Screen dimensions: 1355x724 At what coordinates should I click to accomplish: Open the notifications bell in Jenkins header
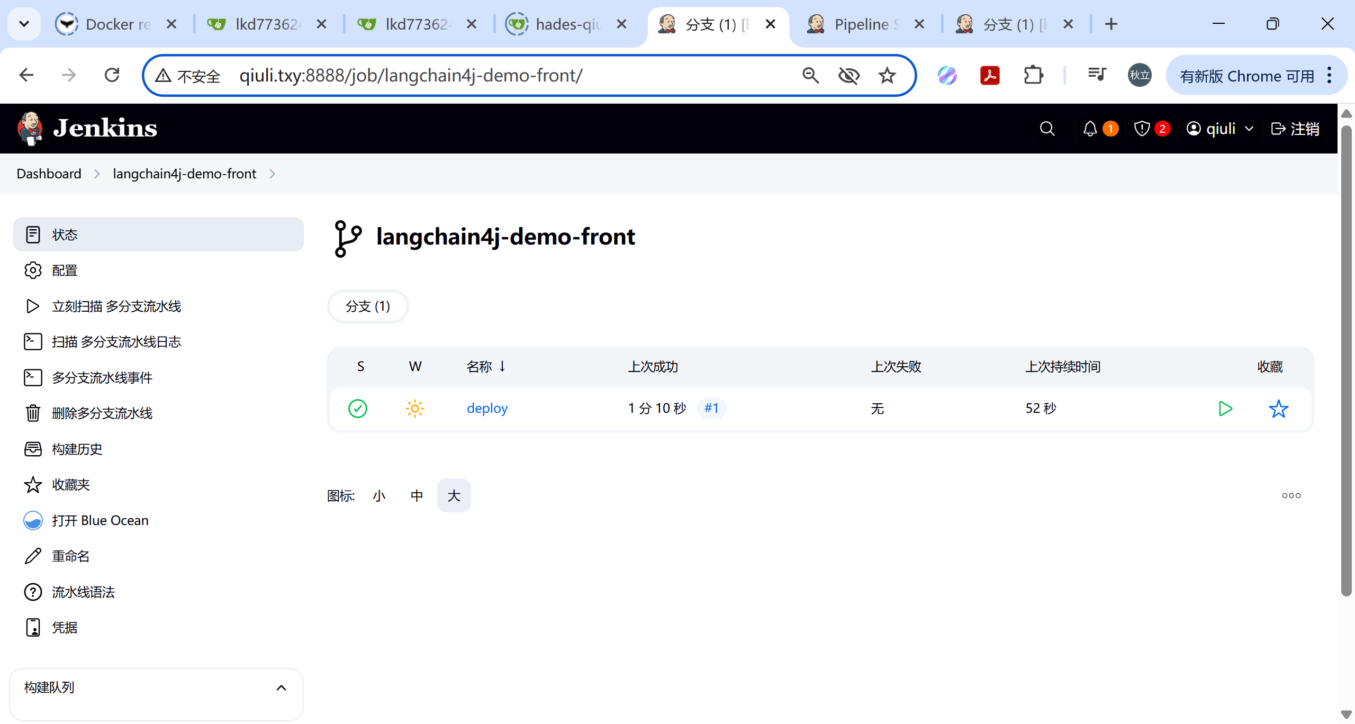tap(1090, 129)
